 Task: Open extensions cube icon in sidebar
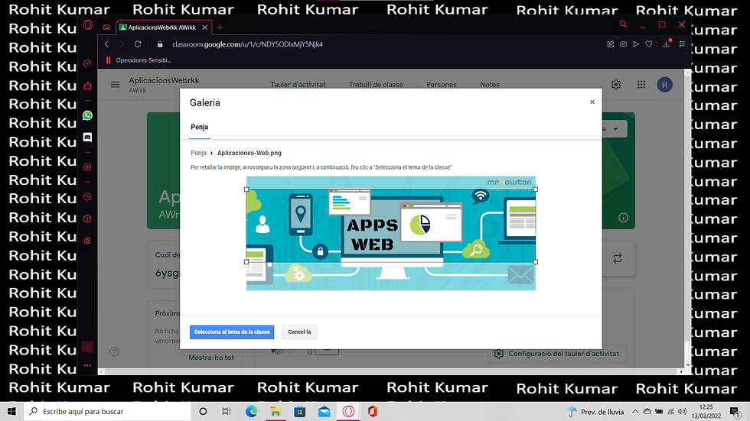(87, 219)
